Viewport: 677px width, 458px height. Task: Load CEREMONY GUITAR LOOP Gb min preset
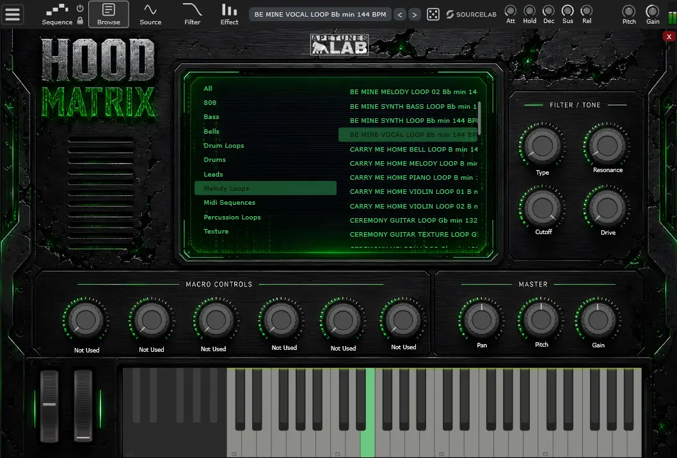[x=408, y=220]
